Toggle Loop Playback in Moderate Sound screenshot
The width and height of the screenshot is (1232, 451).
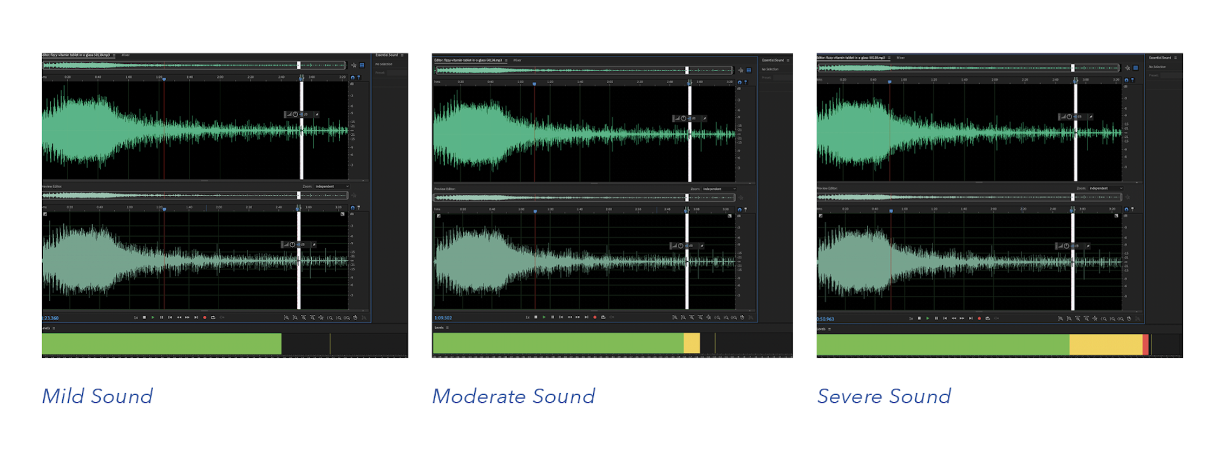(x=603, y=317)
